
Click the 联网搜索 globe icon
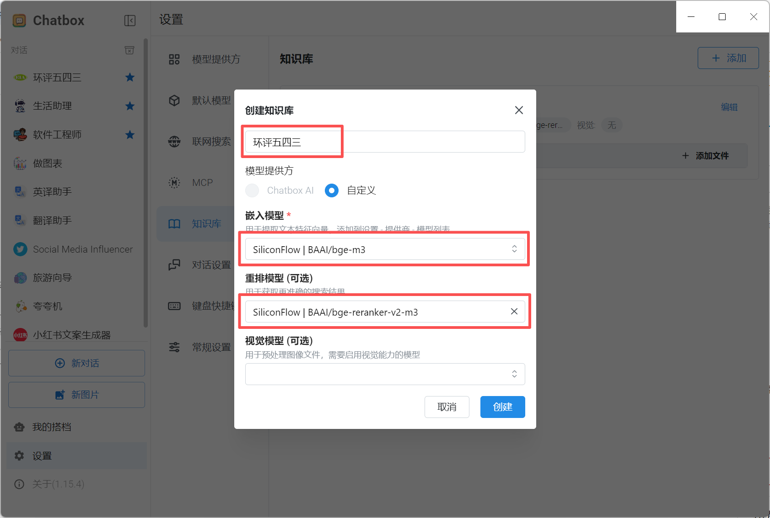tap(174, 142)
